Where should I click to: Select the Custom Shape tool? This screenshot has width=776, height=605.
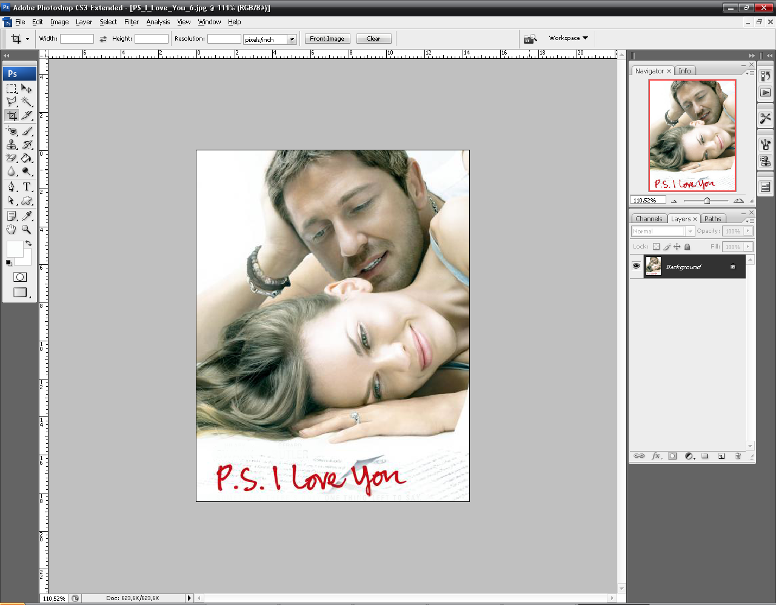(x=27, y=201)
